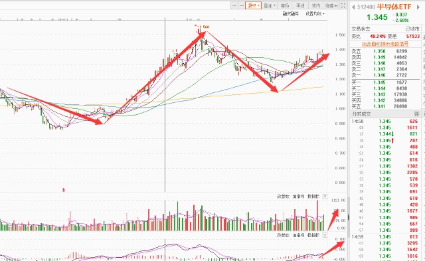Image resolution: width=425 pixels, height=261 pixels.
Task: Click the tick row with volume 2285
Action: [x=385, y=173]
